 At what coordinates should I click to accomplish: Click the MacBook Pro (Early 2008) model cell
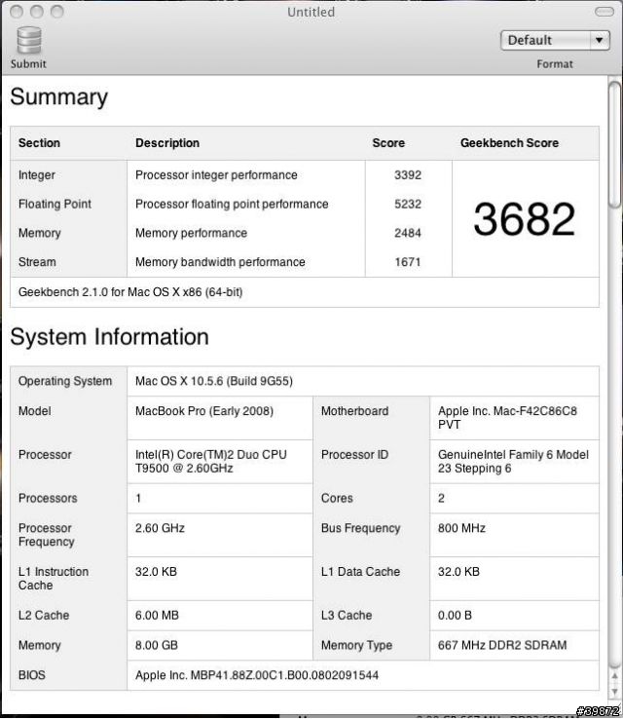pyautogui.click(x=204, y=411)
